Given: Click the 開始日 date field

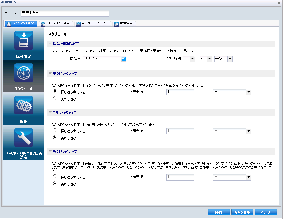Looking at the screenshot, I should 102,59.
